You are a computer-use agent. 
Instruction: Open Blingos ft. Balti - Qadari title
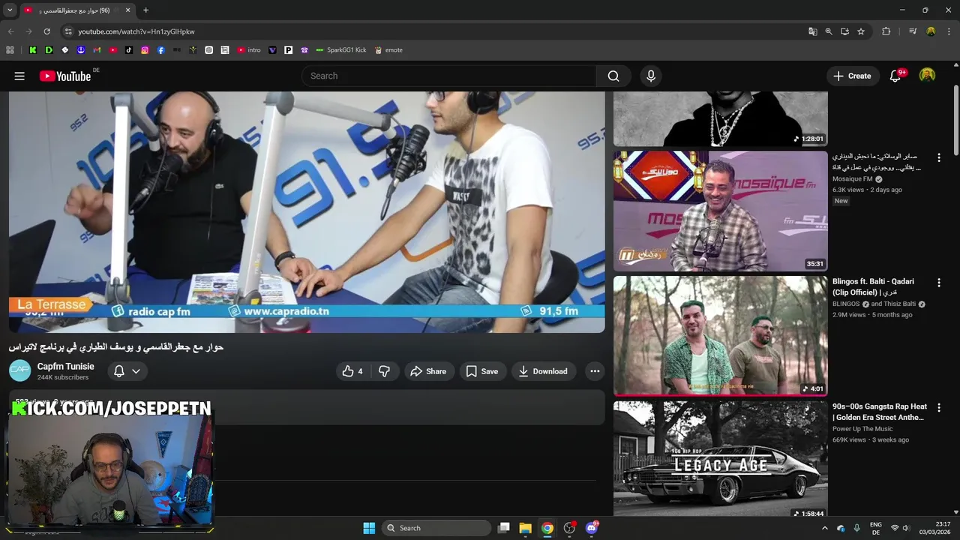[x=873, y=286]
